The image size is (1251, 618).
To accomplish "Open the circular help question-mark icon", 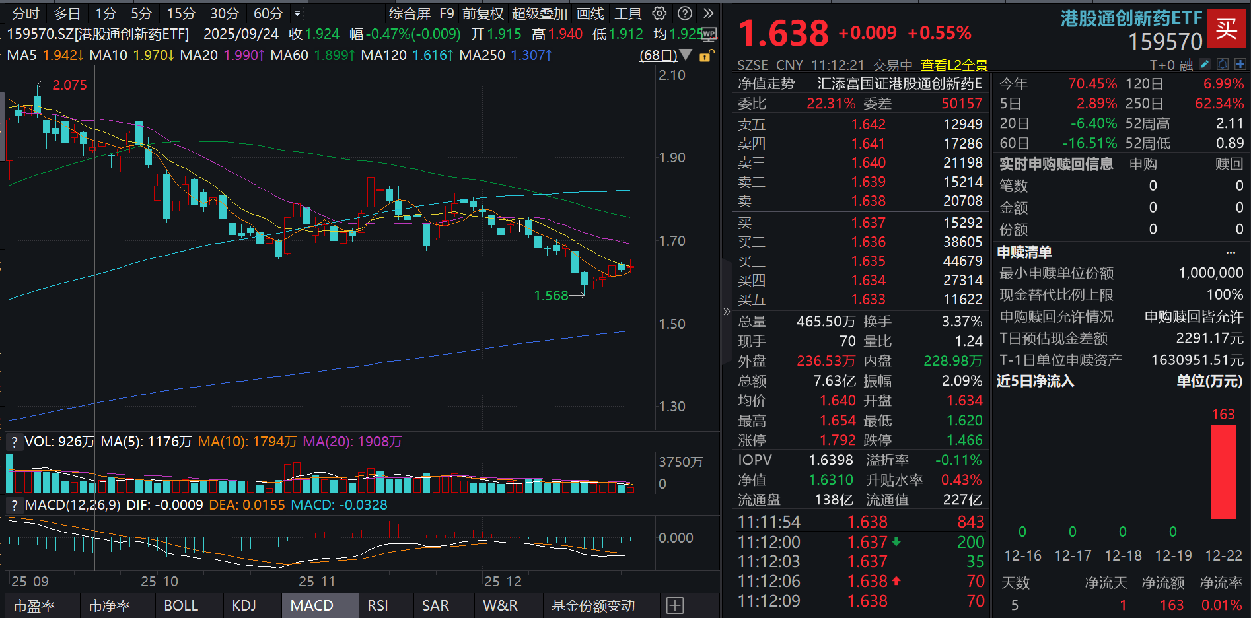I will click(x=684, y=13).
